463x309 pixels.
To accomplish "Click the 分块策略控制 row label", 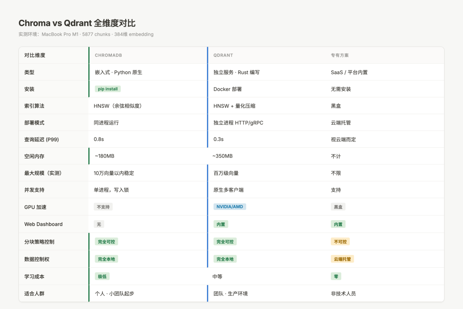I will pyautogui.click(x=39, y=242).
